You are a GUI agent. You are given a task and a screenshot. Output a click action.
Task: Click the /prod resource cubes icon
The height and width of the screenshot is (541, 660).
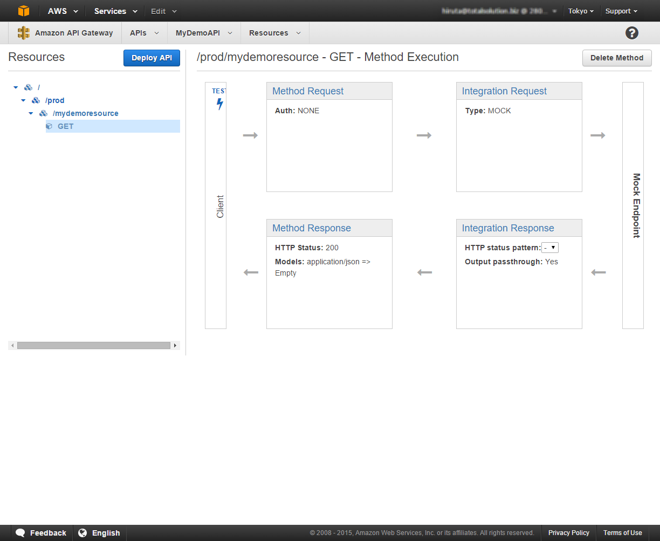click(36, 100)
